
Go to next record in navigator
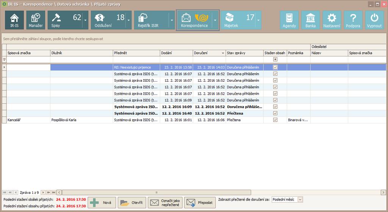(x=43, y=192)
